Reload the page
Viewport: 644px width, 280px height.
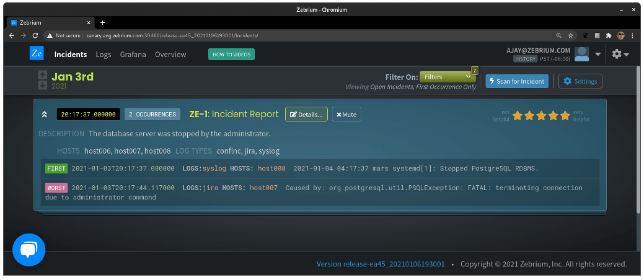click(x=35, y=36)
